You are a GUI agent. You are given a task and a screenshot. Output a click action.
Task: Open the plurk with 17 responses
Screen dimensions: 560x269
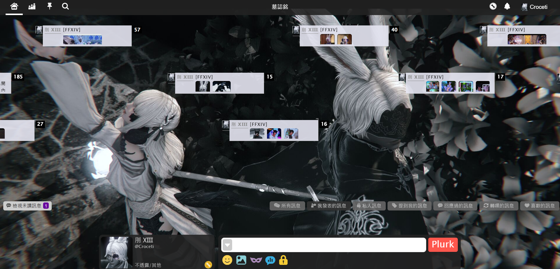(450, 83)
